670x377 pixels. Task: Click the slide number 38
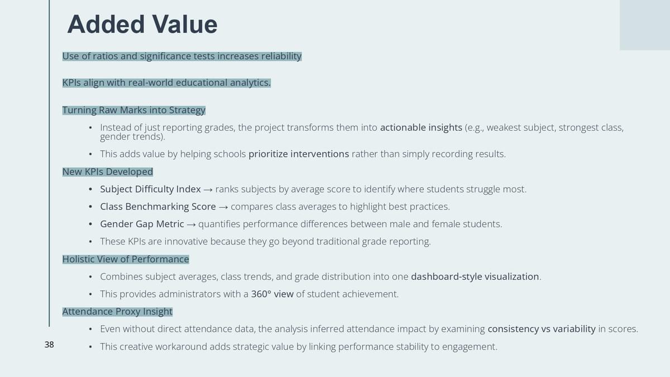(x=49, y=345)
